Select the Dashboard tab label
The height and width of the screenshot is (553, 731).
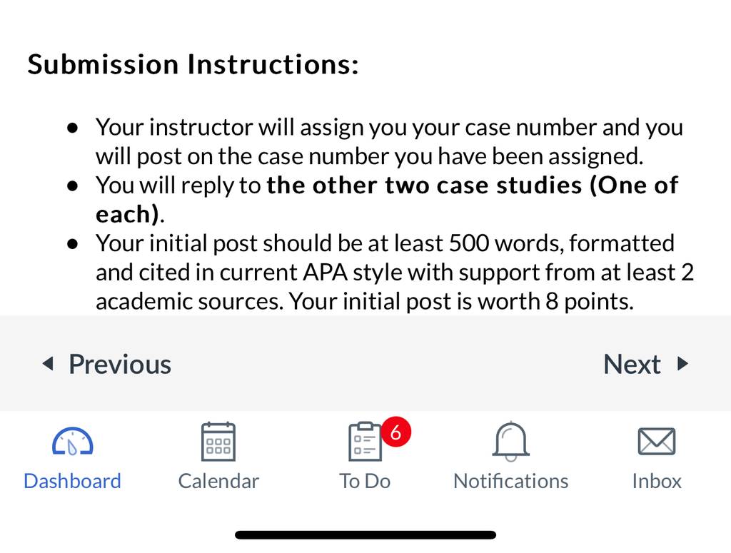[x=72, y=481]
